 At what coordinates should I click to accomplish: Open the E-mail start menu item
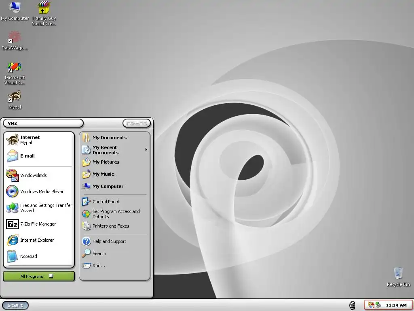pyautogui.click(x=38, y=156)
